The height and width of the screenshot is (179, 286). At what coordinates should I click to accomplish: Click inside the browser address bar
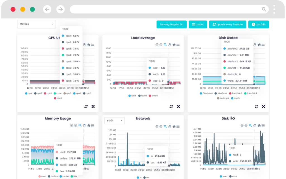coord(168,9)
